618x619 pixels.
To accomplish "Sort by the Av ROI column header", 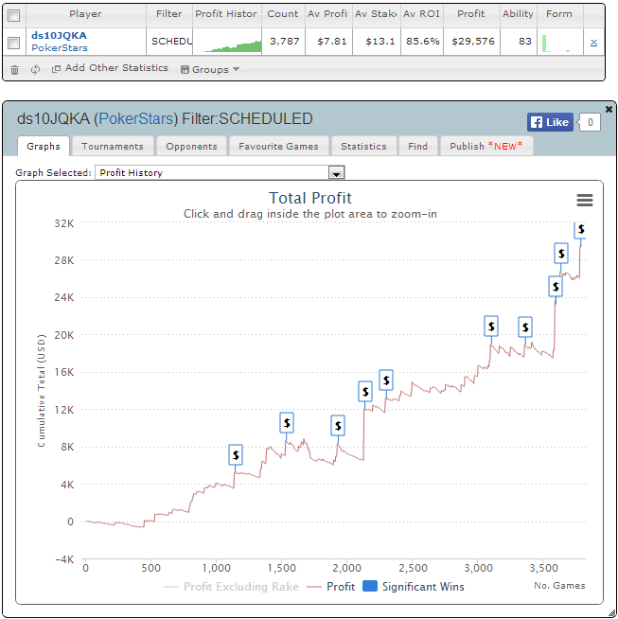I will (x=422, y=14).
